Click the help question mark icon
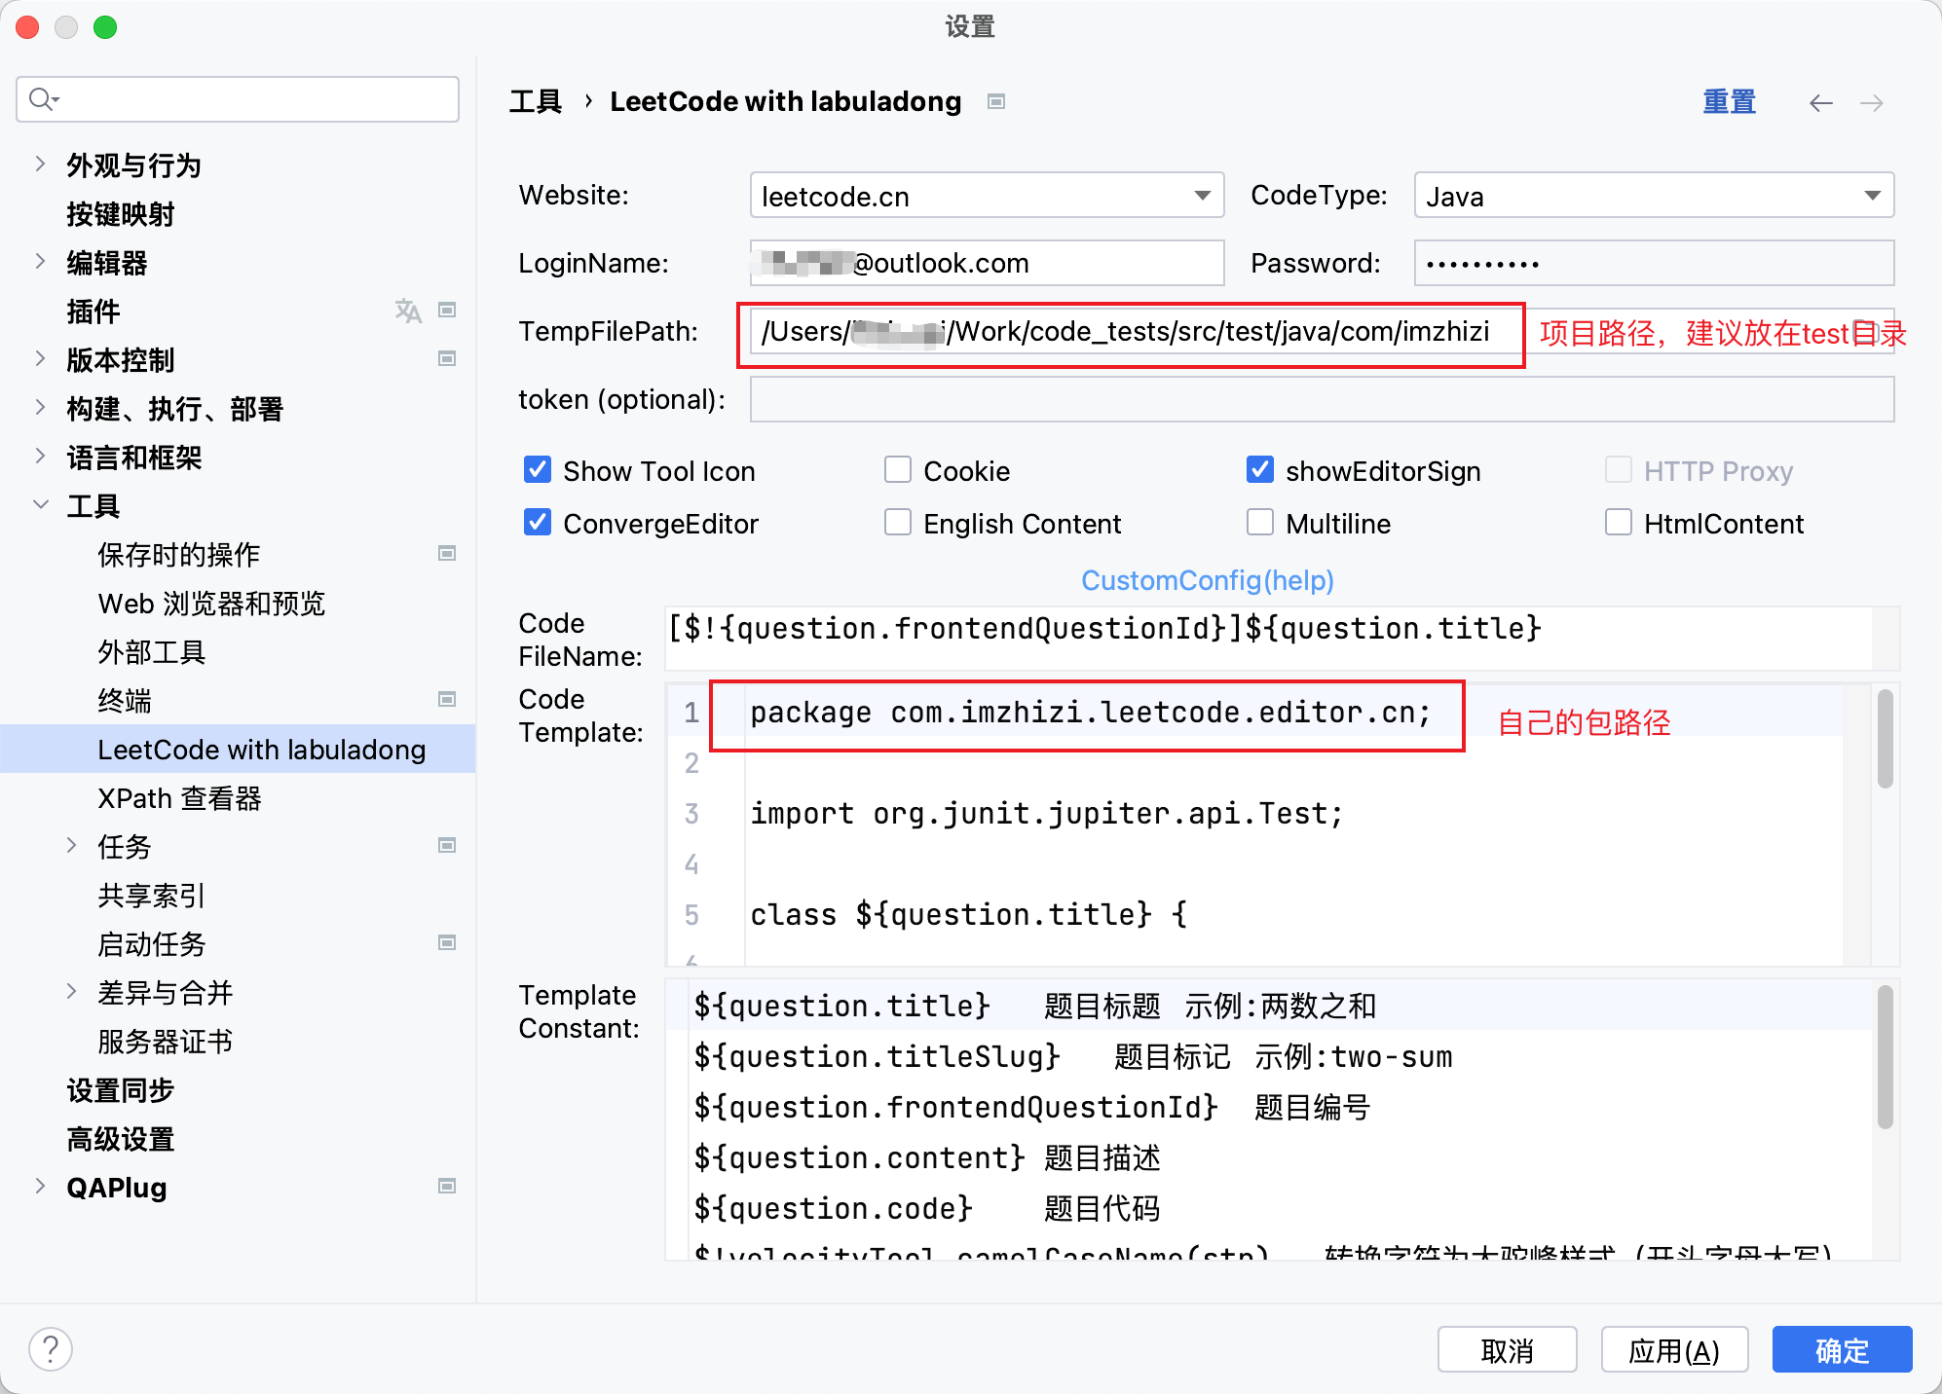This screenshot has height=1394, width=1942. click(x=51, y=1349)
